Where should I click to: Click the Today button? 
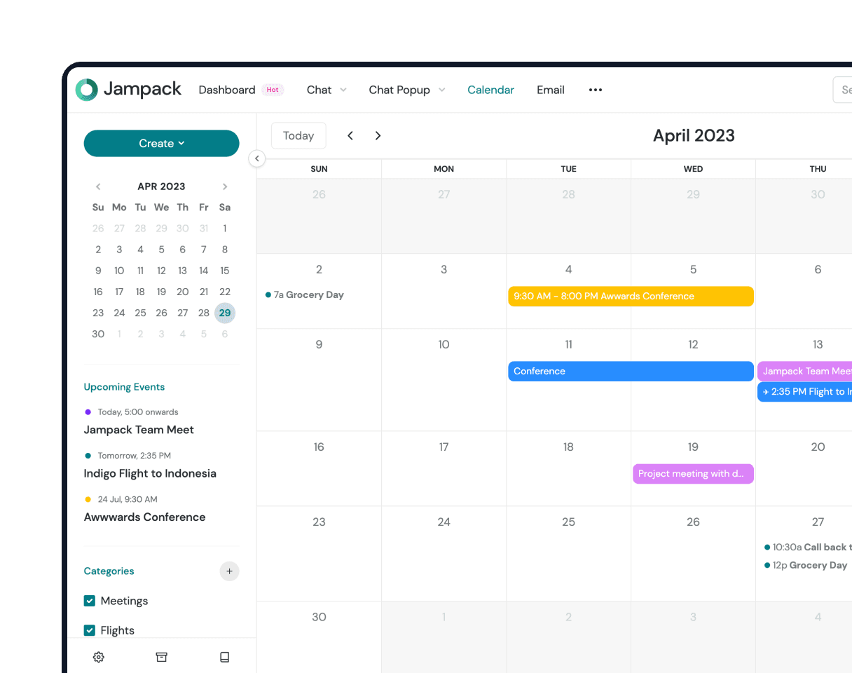click(298, 136)
